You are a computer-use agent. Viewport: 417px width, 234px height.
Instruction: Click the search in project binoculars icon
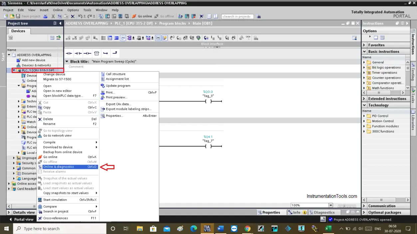259,16
